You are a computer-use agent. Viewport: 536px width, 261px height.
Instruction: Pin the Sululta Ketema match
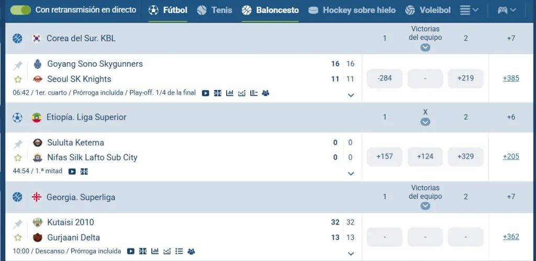18,144
